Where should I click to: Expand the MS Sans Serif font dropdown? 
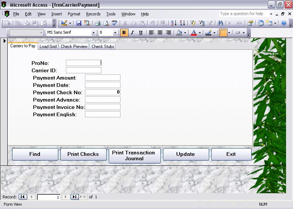tap(93, 33)
